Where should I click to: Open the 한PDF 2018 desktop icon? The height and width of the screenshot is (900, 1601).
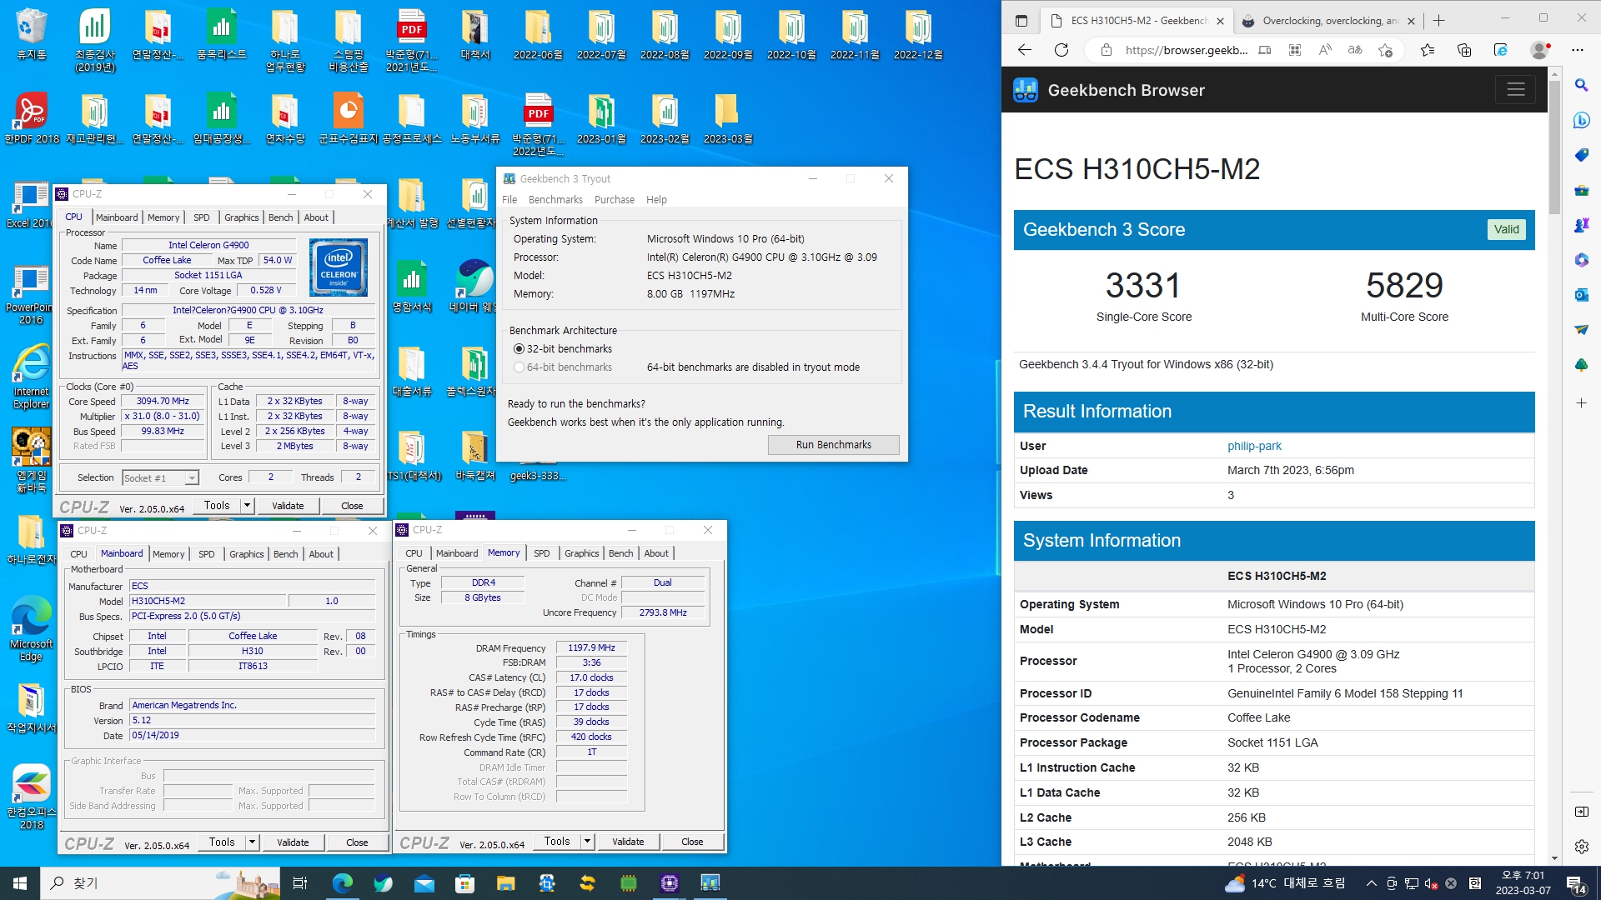click(x=32, y=118)
